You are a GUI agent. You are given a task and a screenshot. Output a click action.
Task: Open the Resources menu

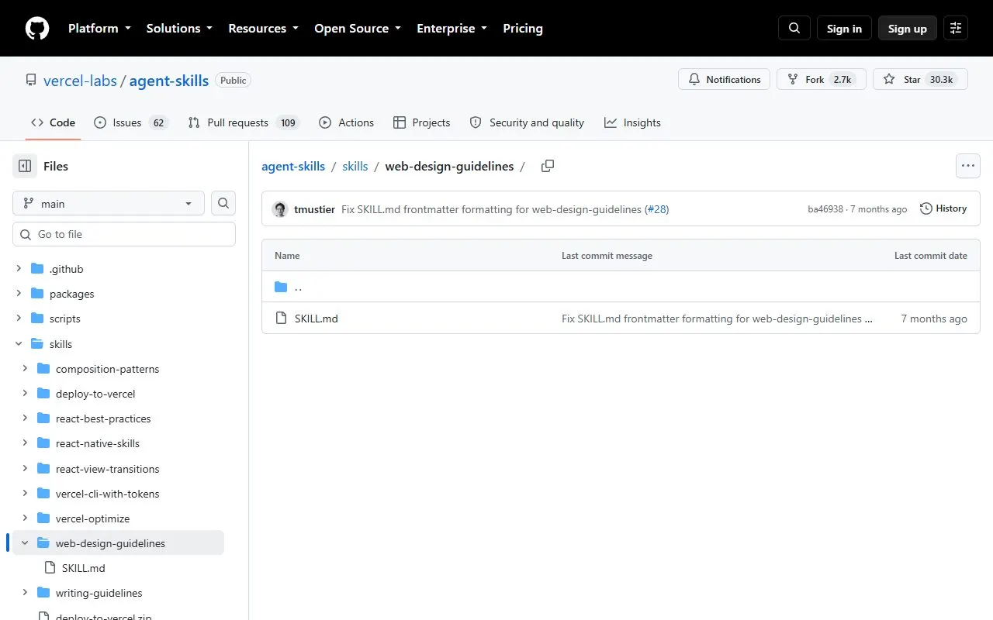pos(263,29)
